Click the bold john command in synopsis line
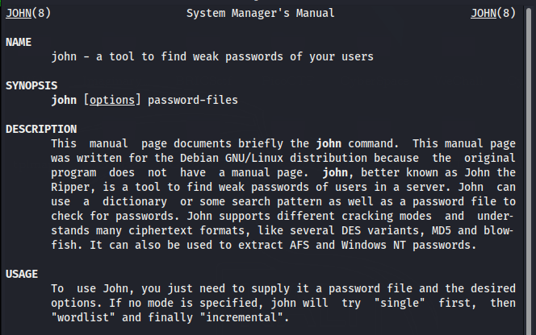 coord(64,100)
